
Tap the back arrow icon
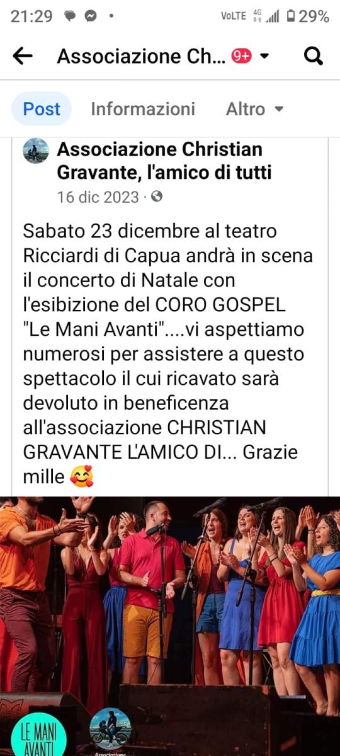tap(23, 56)
